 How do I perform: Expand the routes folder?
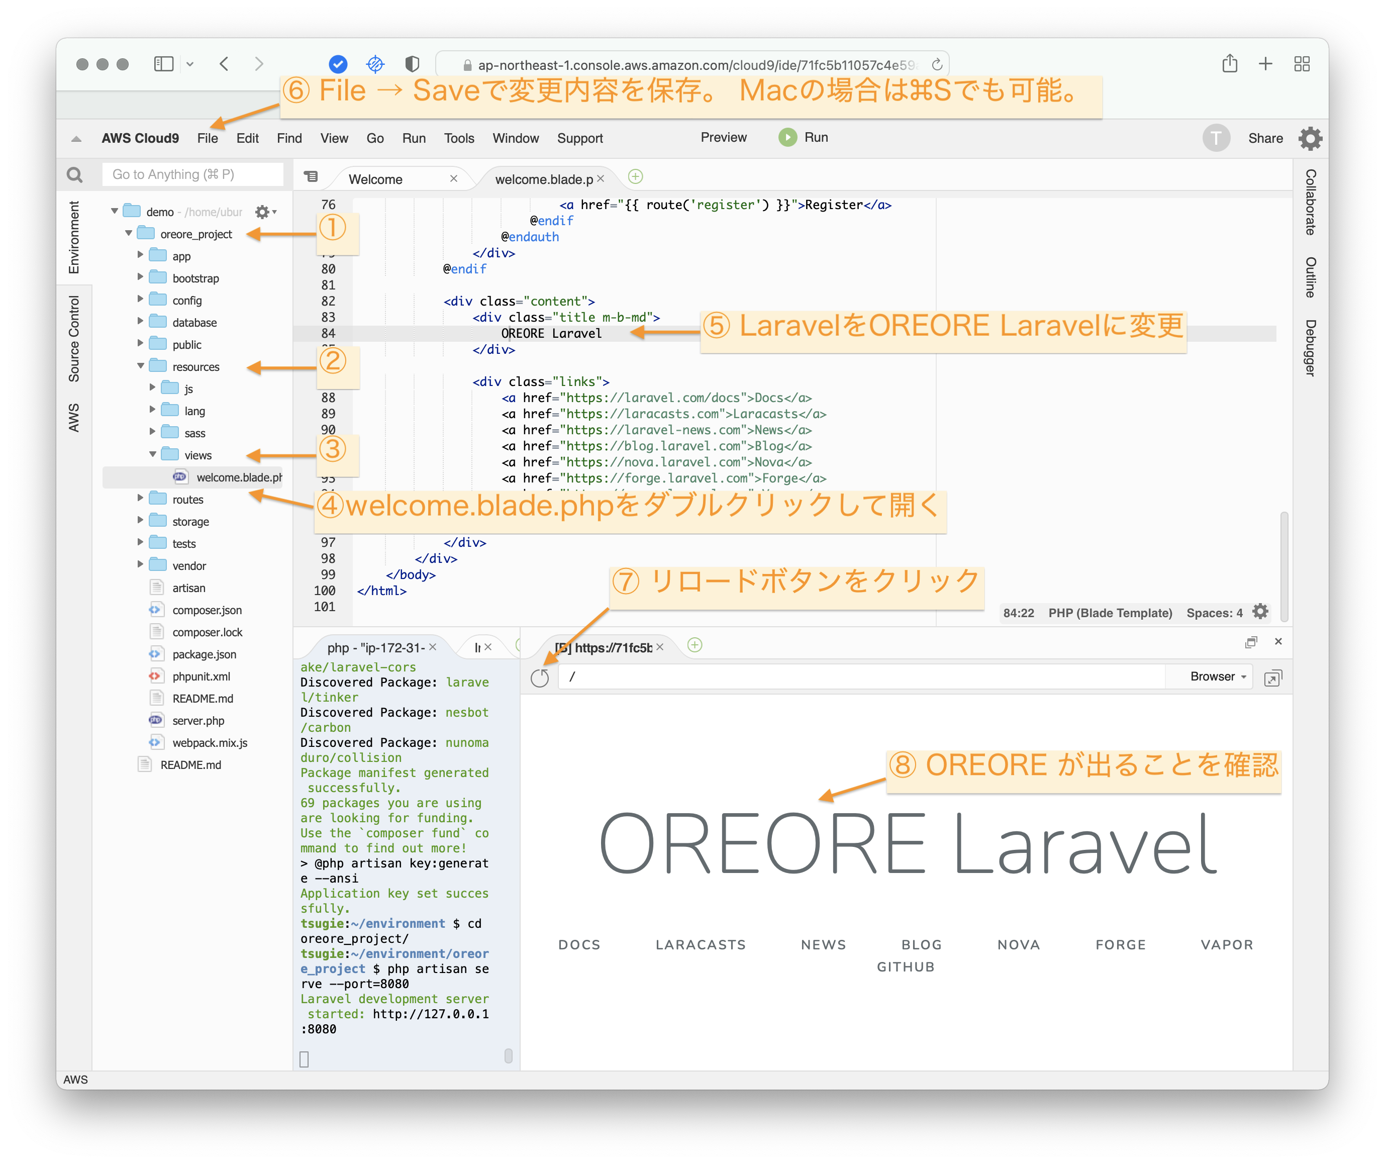[x=140, y=499]
